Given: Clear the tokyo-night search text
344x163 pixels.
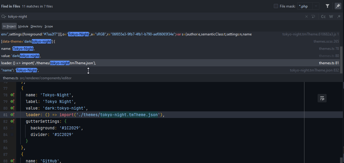Looking at the screenshot, I should (307, 17).
